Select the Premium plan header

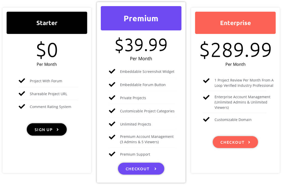point(141,18)
